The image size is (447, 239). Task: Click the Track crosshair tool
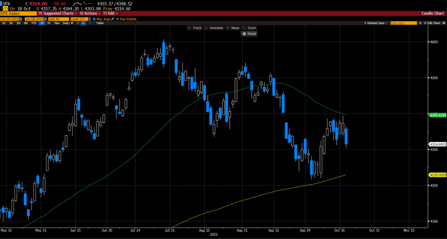[194, 28]
